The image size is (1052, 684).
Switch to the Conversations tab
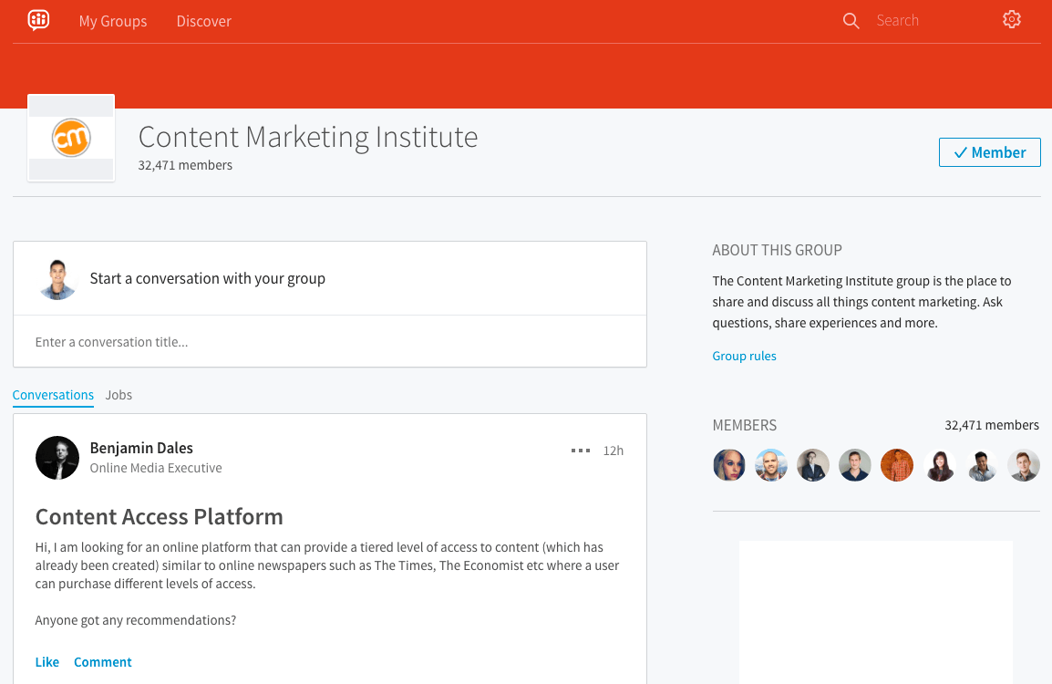(53, 395)
